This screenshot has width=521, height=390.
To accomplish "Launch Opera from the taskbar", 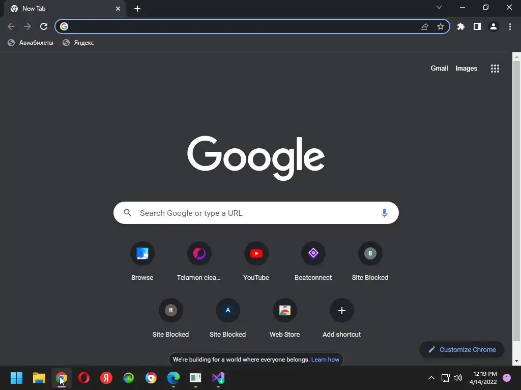I will tap(84, 378).
